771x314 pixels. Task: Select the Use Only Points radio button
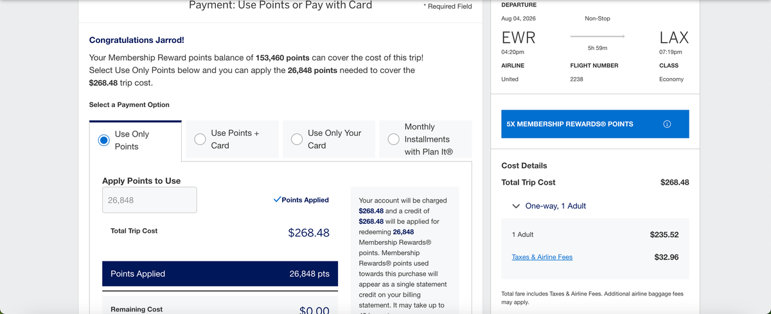(x=104, y=140)
